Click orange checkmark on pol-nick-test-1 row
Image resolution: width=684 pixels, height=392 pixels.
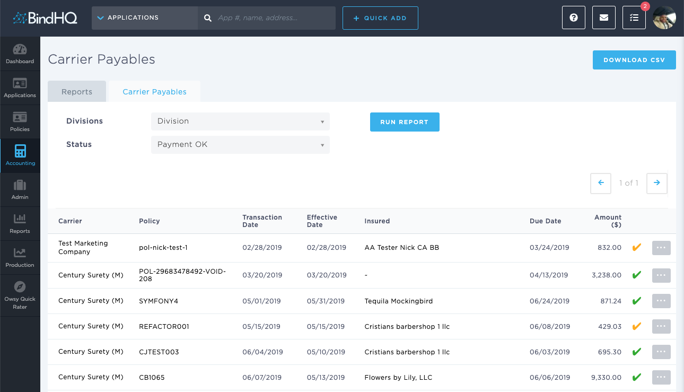pyautogui.click(x=637, y=248)
